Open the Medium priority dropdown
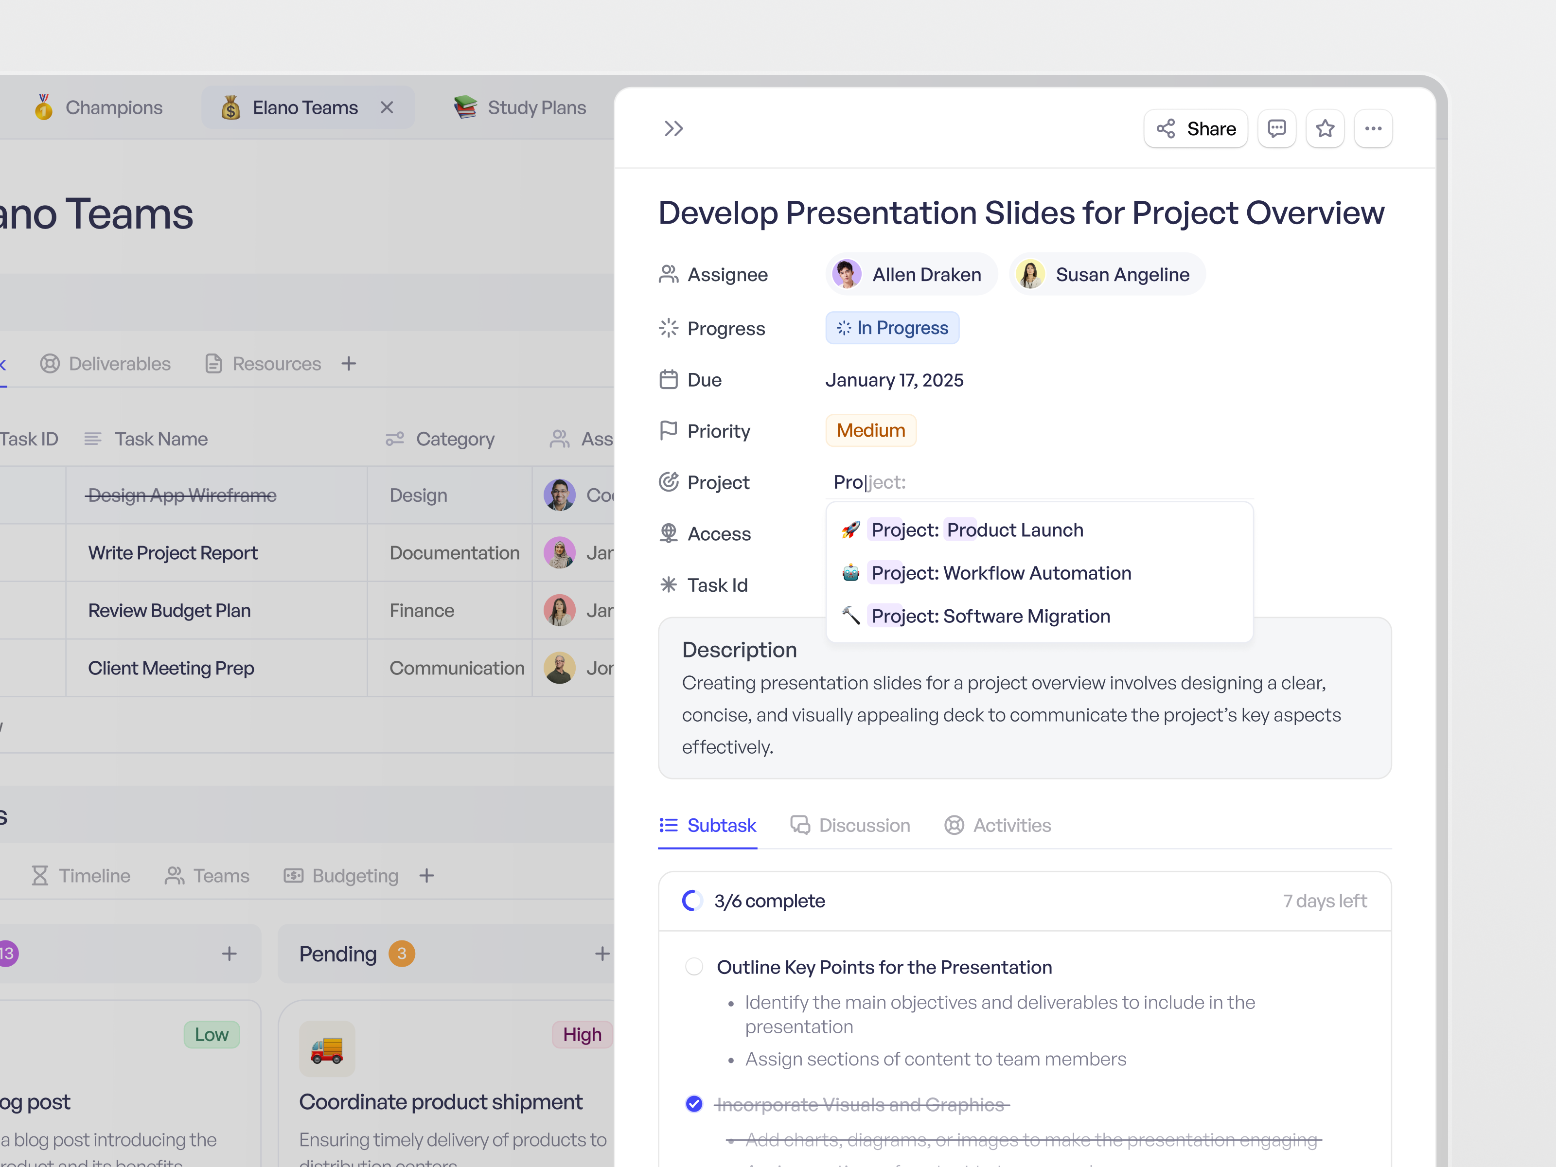Viewport: 1556px width, 1167px height. click(x=870, y=430)
